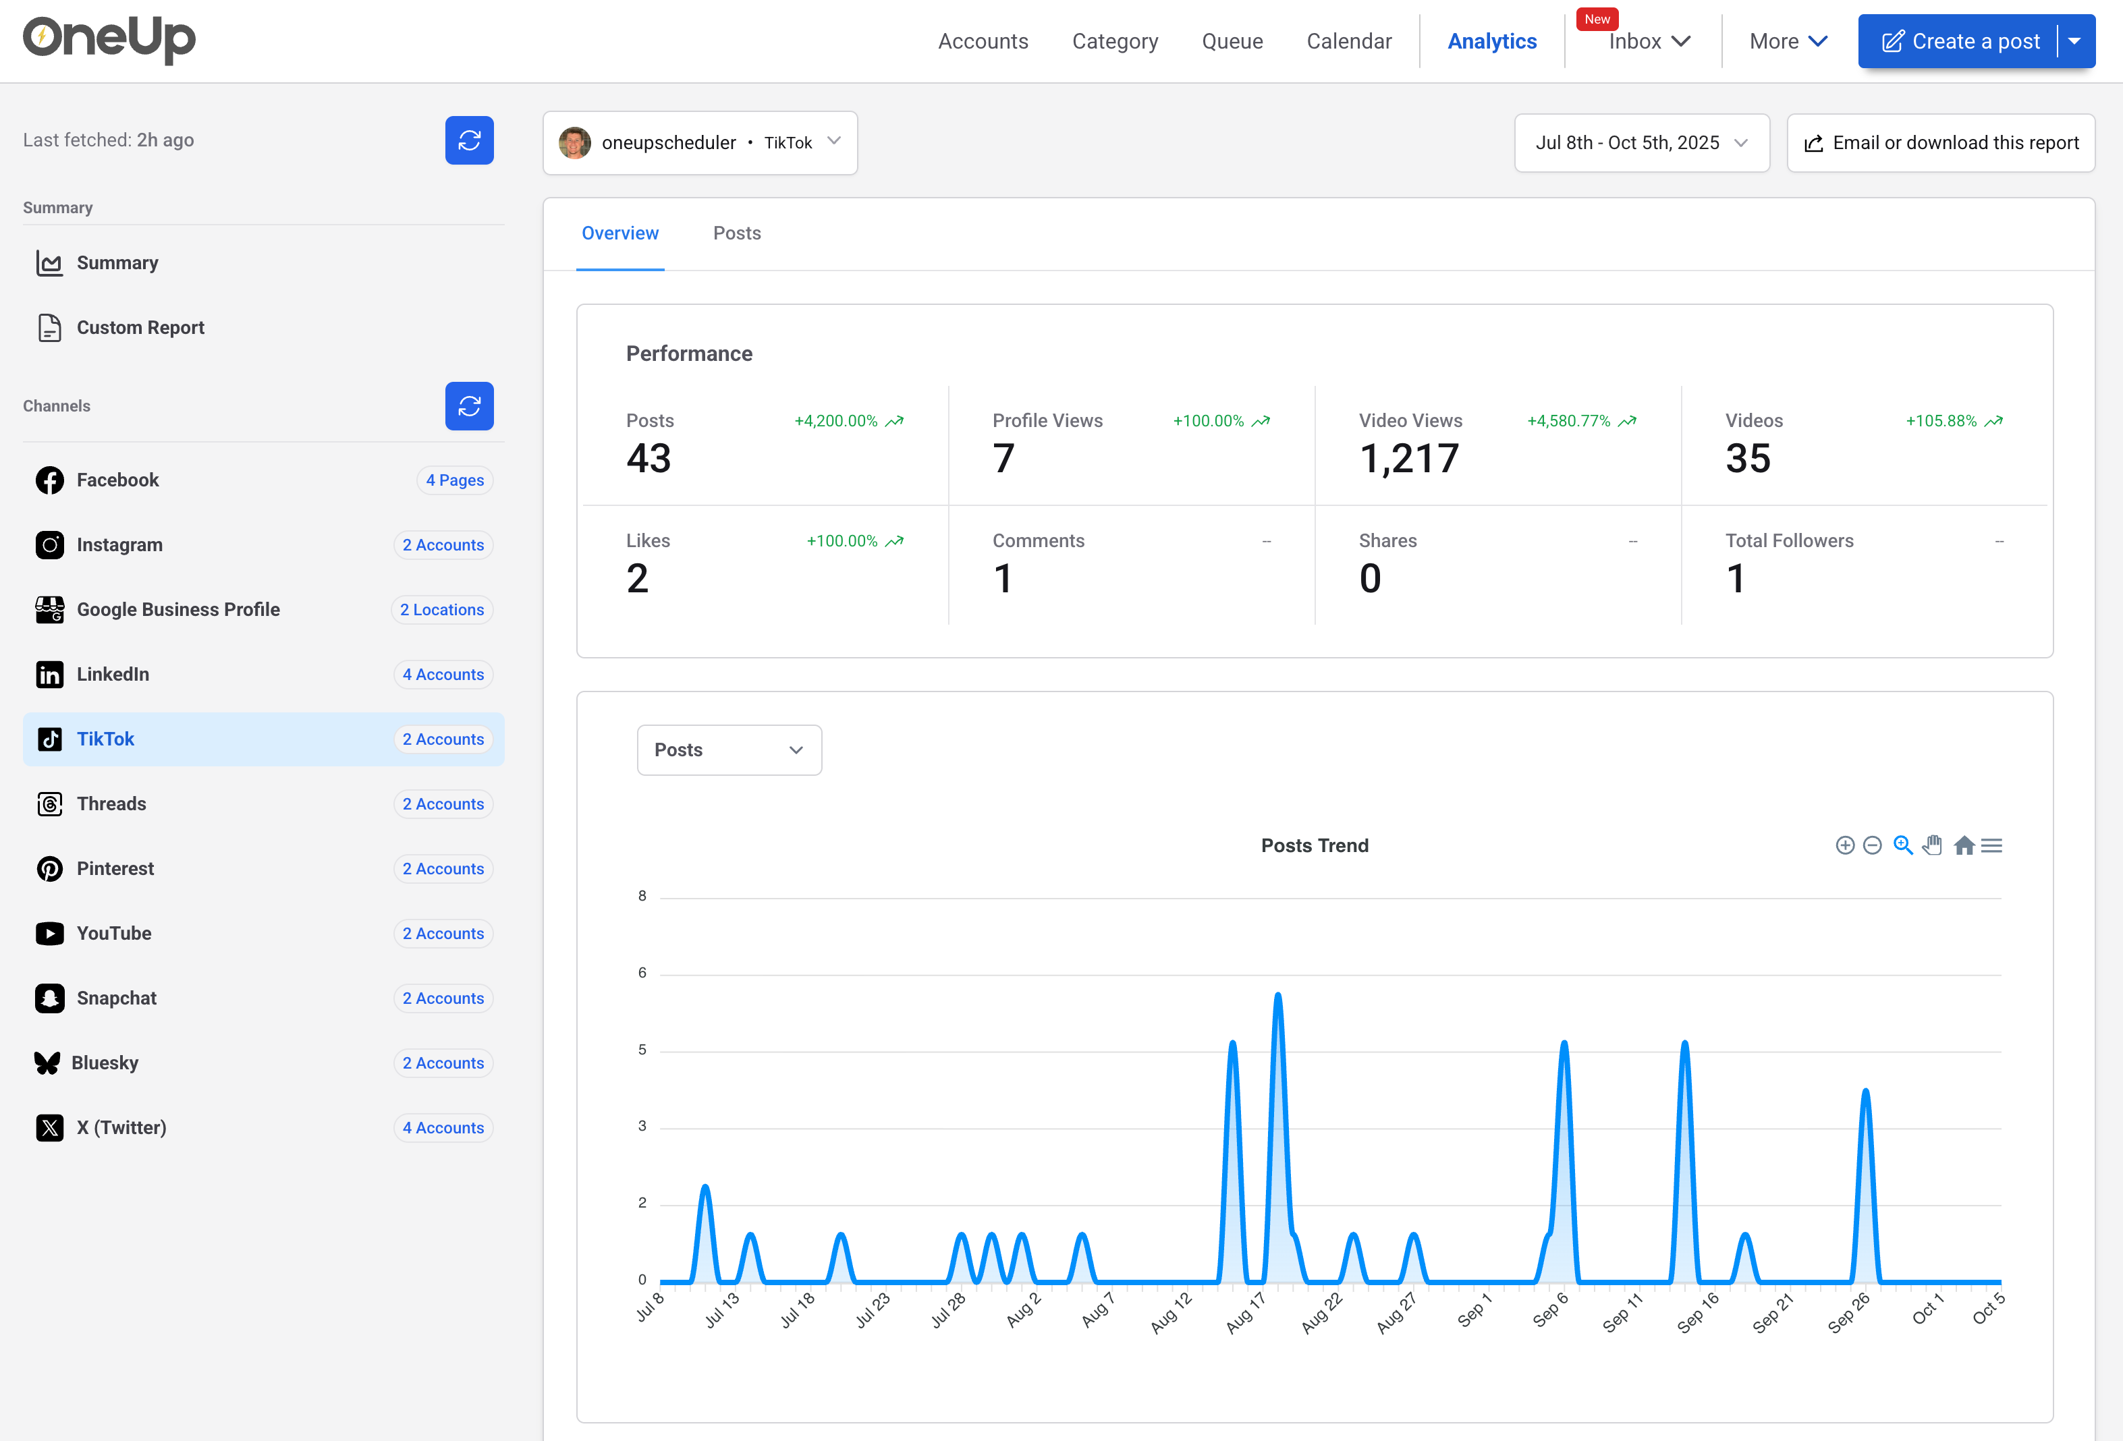This screenshot has width=2123, height=1441.
Task: Click the refresh icon next to Last fetched
Action: [x=470, y=140]
